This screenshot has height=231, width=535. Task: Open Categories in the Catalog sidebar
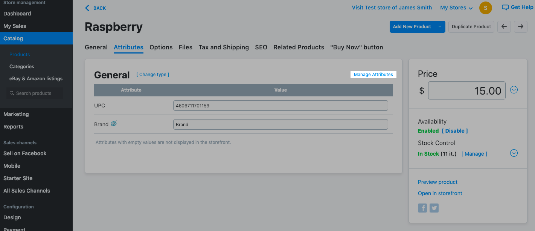coord(22,67)
